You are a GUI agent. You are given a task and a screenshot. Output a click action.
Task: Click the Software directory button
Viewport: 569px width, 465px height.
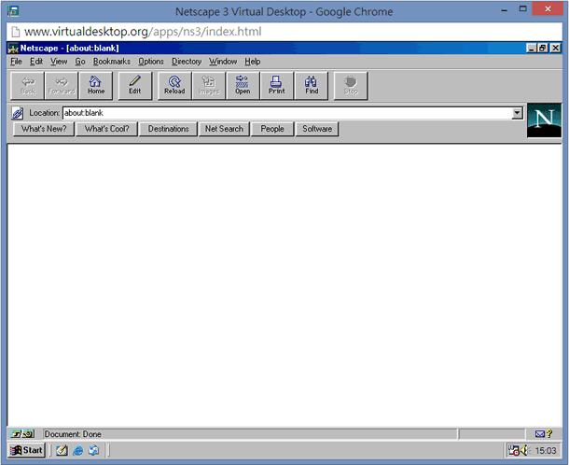(x=317, y=129)
